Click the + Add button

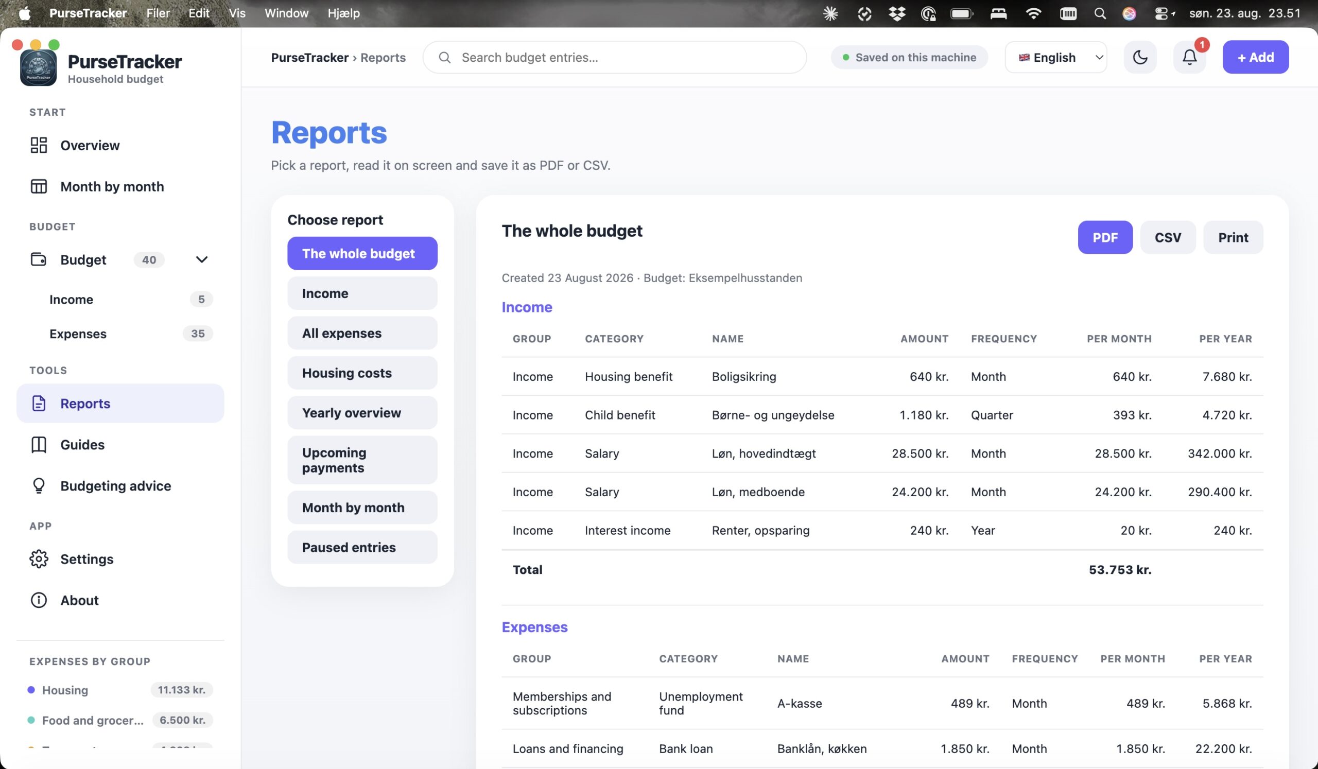pyautogui.click(x=1256, y=57)
